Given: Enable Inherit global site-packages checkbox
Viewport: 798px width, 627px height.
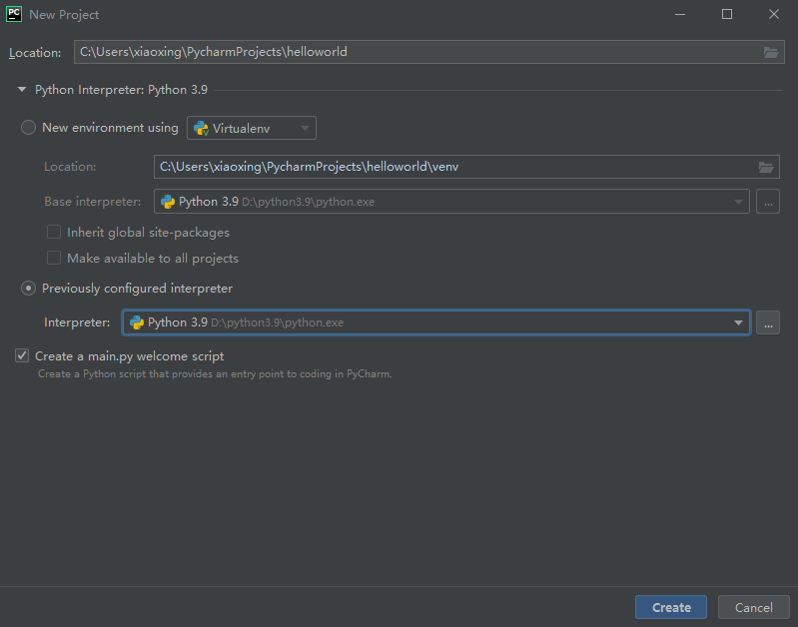Looking at the screenshot, I should tap(54, 232).
